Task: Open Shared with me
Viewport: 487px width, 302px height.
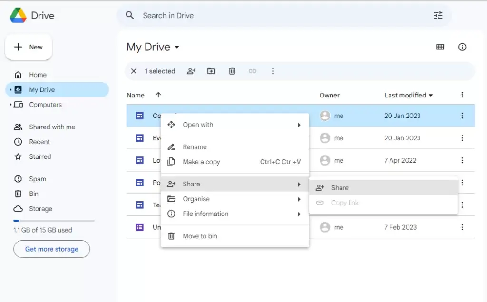Action: 57,127
